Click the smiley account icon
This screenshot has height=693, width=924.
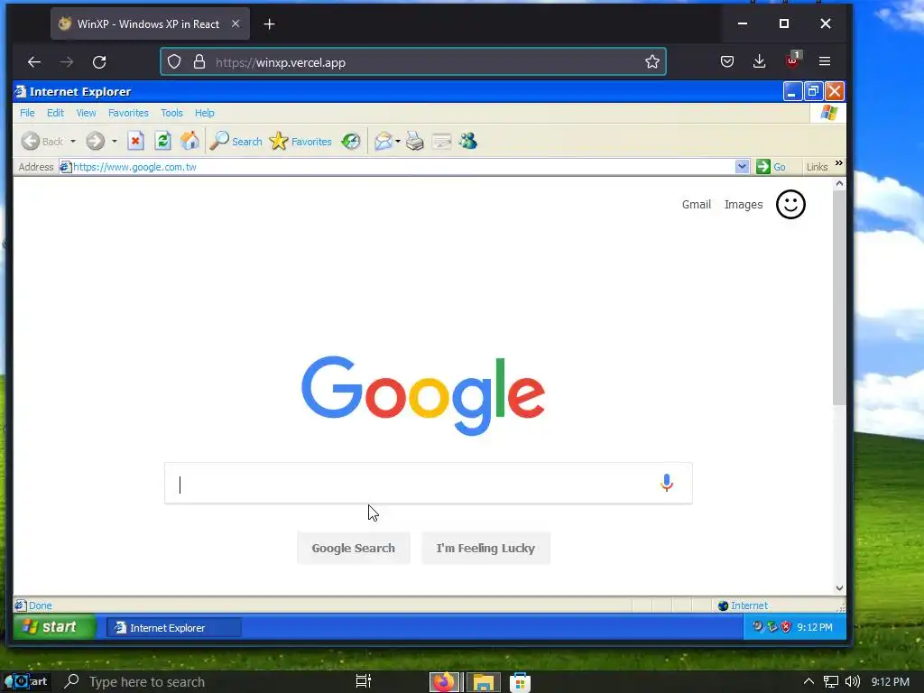(790, 205)
